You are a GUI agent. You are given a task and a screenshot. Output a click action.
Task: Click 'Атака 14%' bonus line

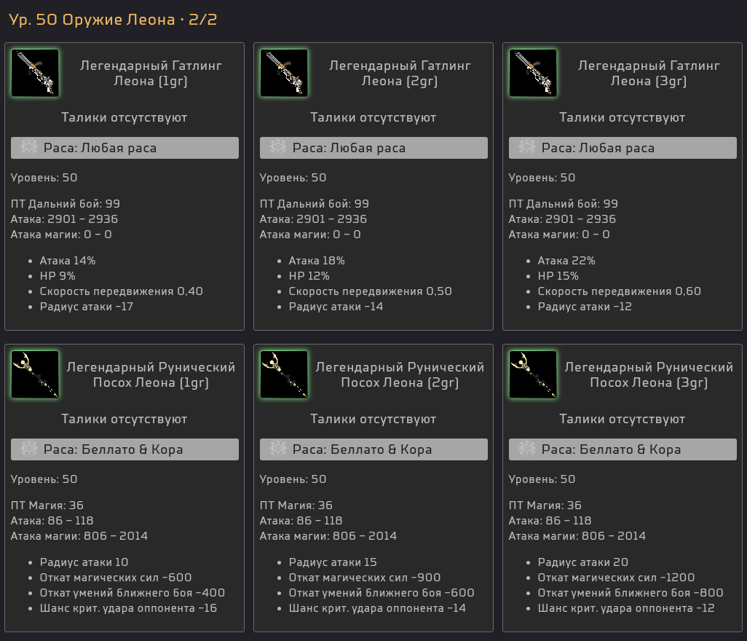click(x=67, y=261)
